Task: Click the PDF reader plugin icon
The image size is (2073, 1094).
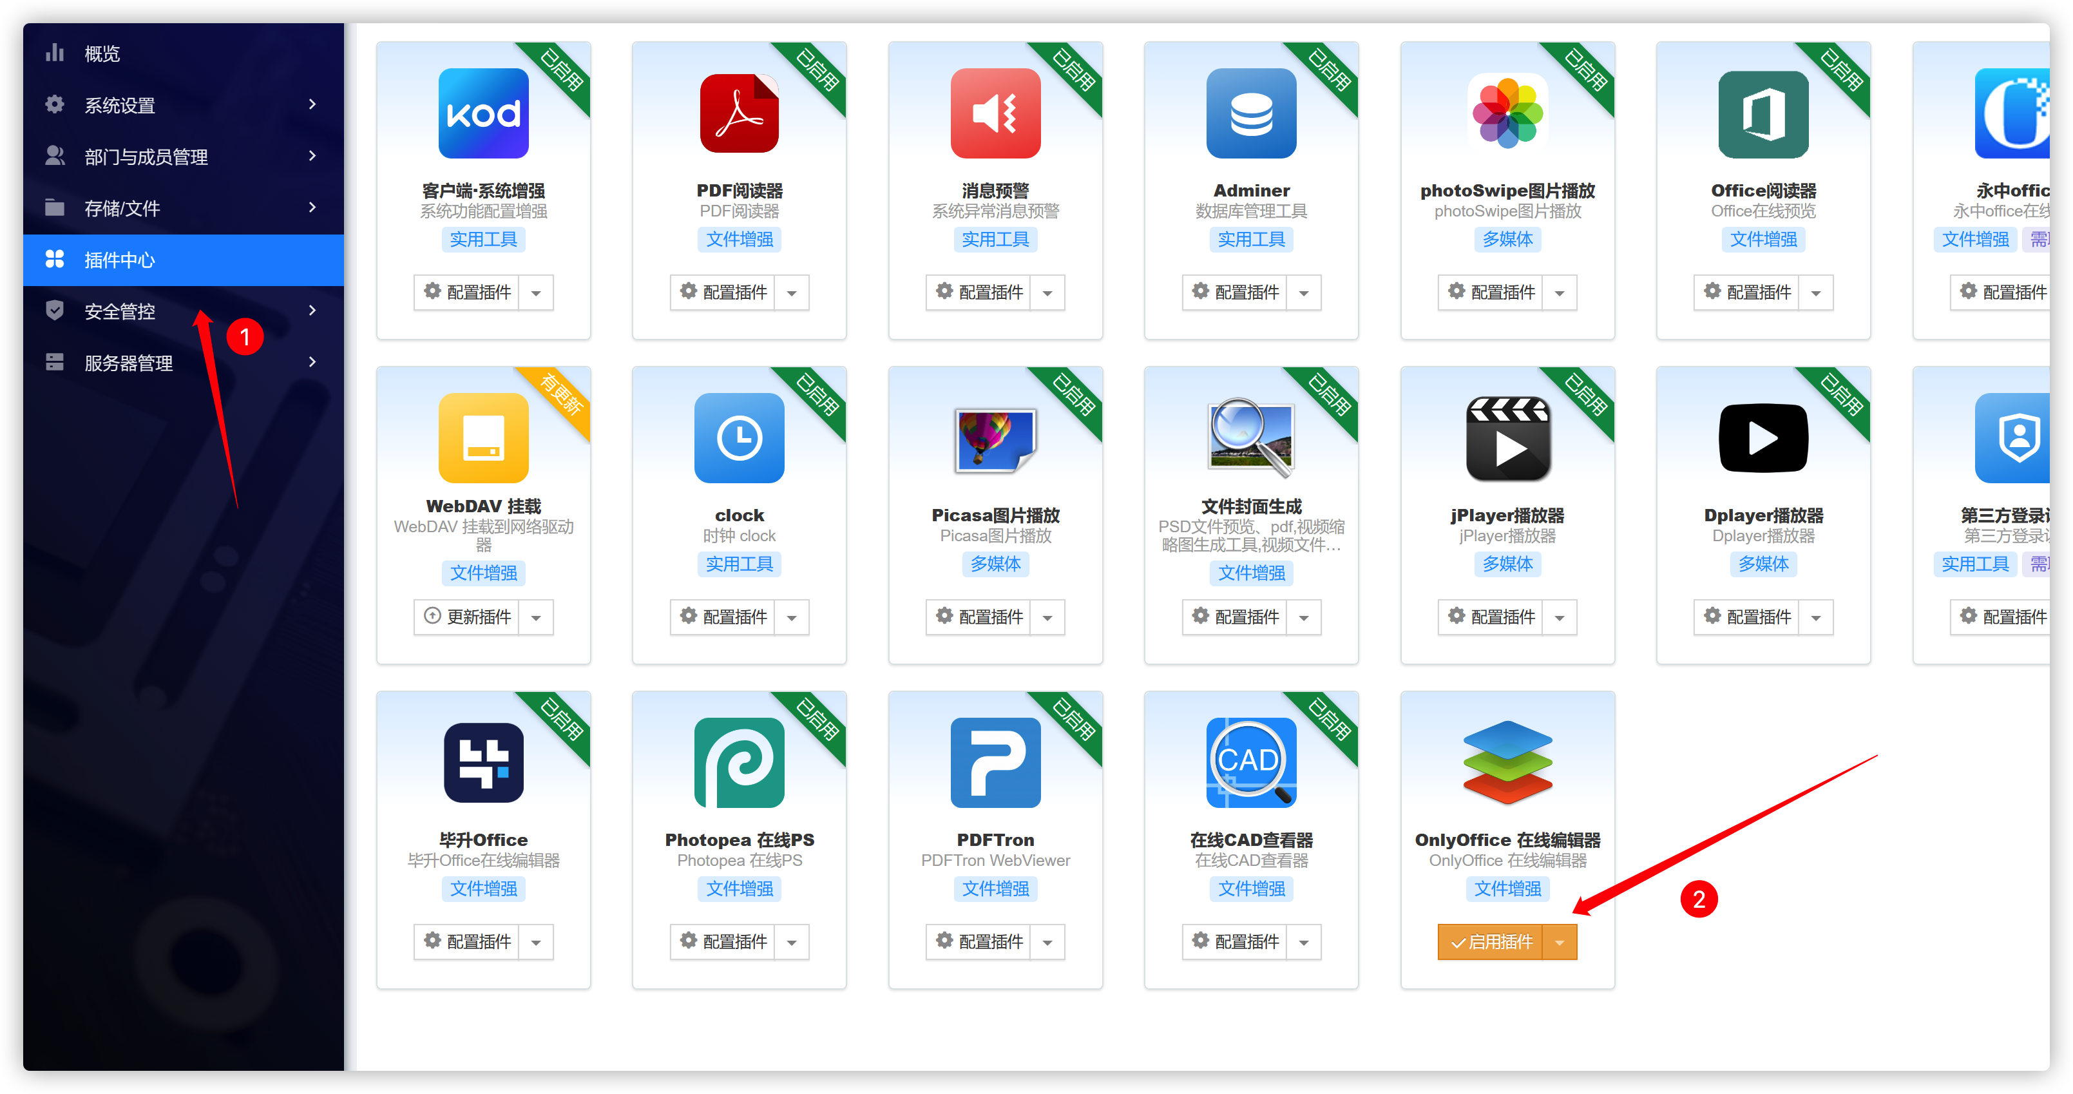Action: pyautogui.click(x=739, y=113)
